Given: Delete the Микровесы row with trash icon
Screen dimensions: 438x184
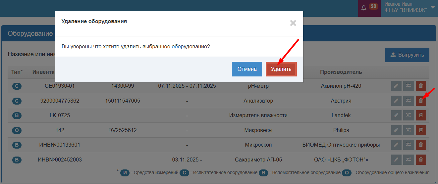Looking at the screenshot, I should (421, 130).
